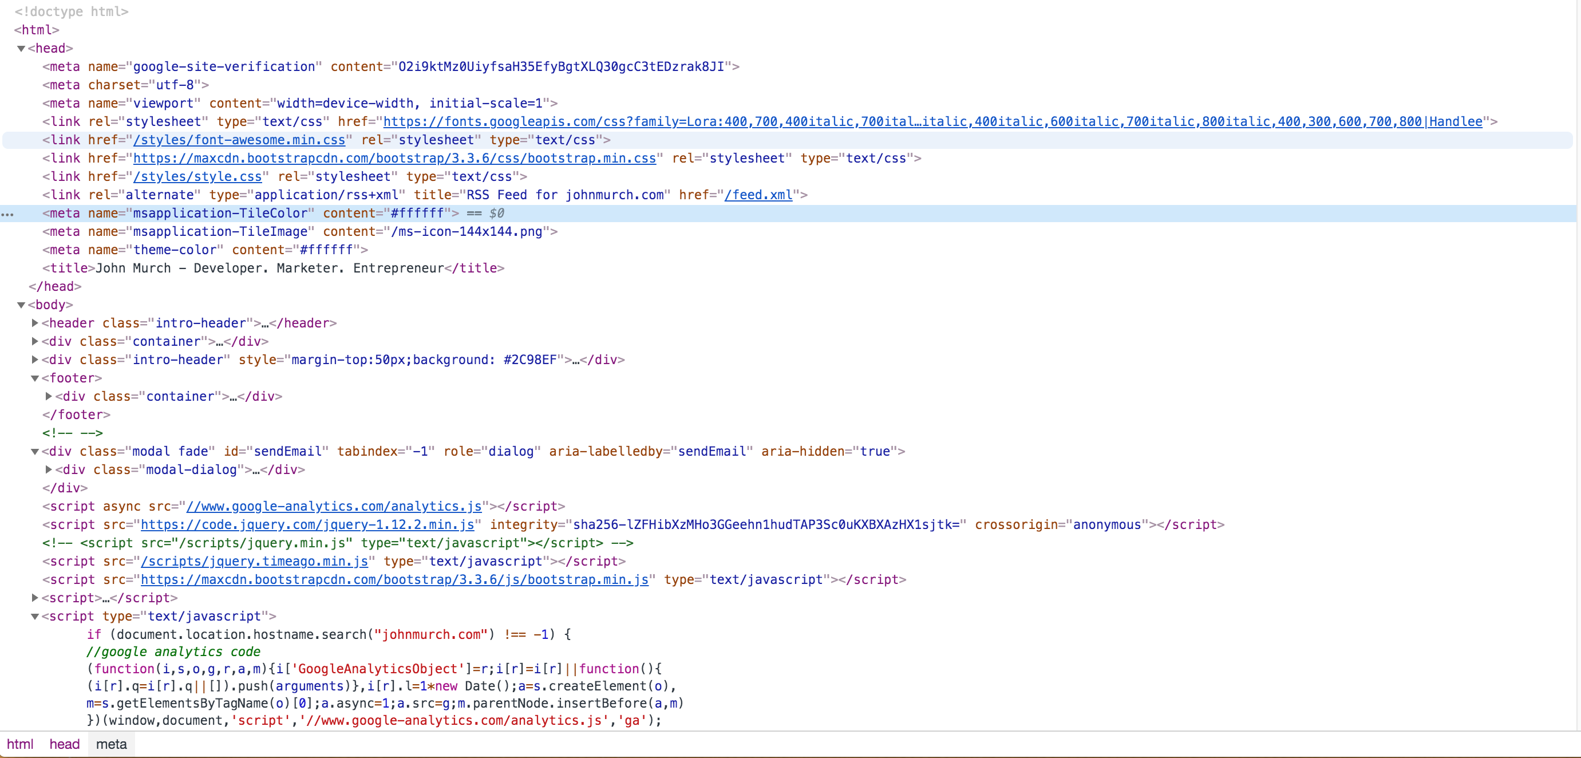Collapse the footer element
This screenshot has height=758, width=1581.
tap(35, 378)
